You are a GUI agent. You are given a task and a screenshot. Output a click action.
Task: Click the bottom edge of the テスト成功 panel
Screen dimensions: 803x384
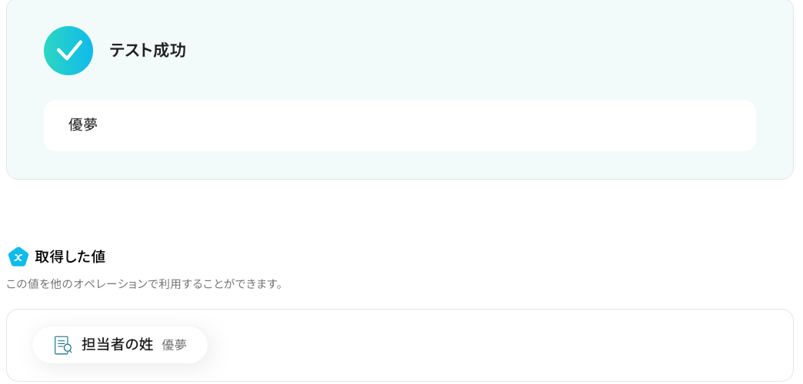pyautogui.click(x=399, y=179)
